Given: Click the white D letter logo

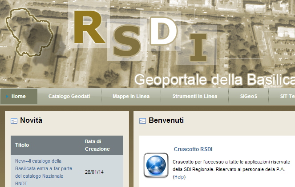Looking at the screenshot, I should point(163,31).
